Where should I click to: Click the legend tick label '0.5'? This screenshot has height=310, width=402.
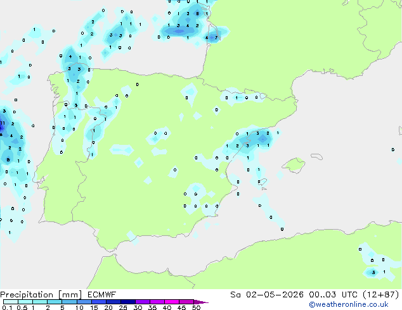click(x=22, y=307)
